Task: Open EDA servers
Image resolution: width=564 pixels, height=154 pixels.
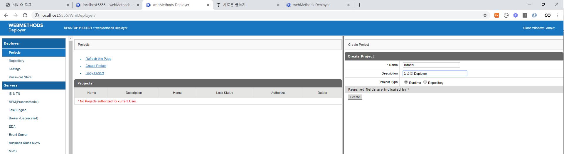Action: (x=12, y=126)
